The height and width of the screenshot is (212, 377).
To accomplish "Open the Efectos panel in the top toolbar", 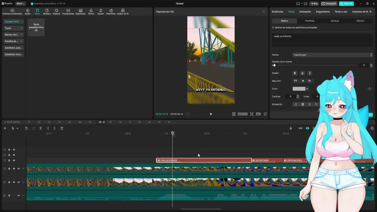I will click(x=57, y=12).
